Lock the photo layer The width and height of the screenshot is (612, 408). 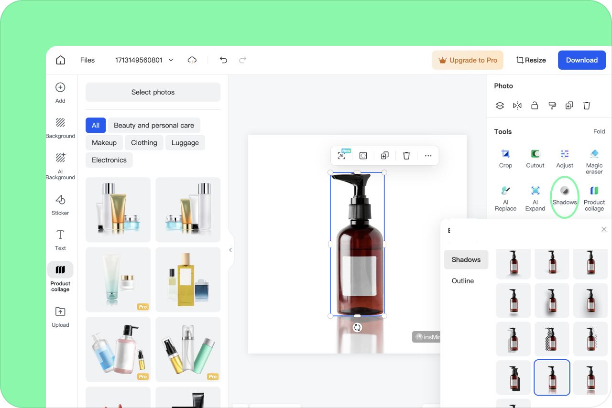pos(535,106)
